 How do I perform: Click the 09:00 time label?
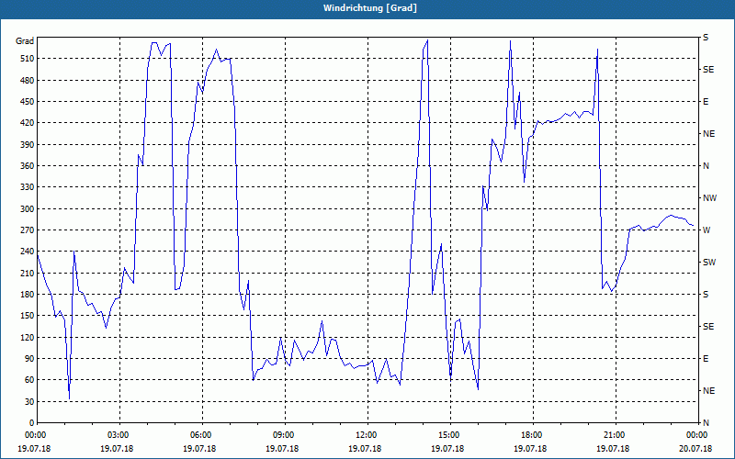tap(285, 435)
